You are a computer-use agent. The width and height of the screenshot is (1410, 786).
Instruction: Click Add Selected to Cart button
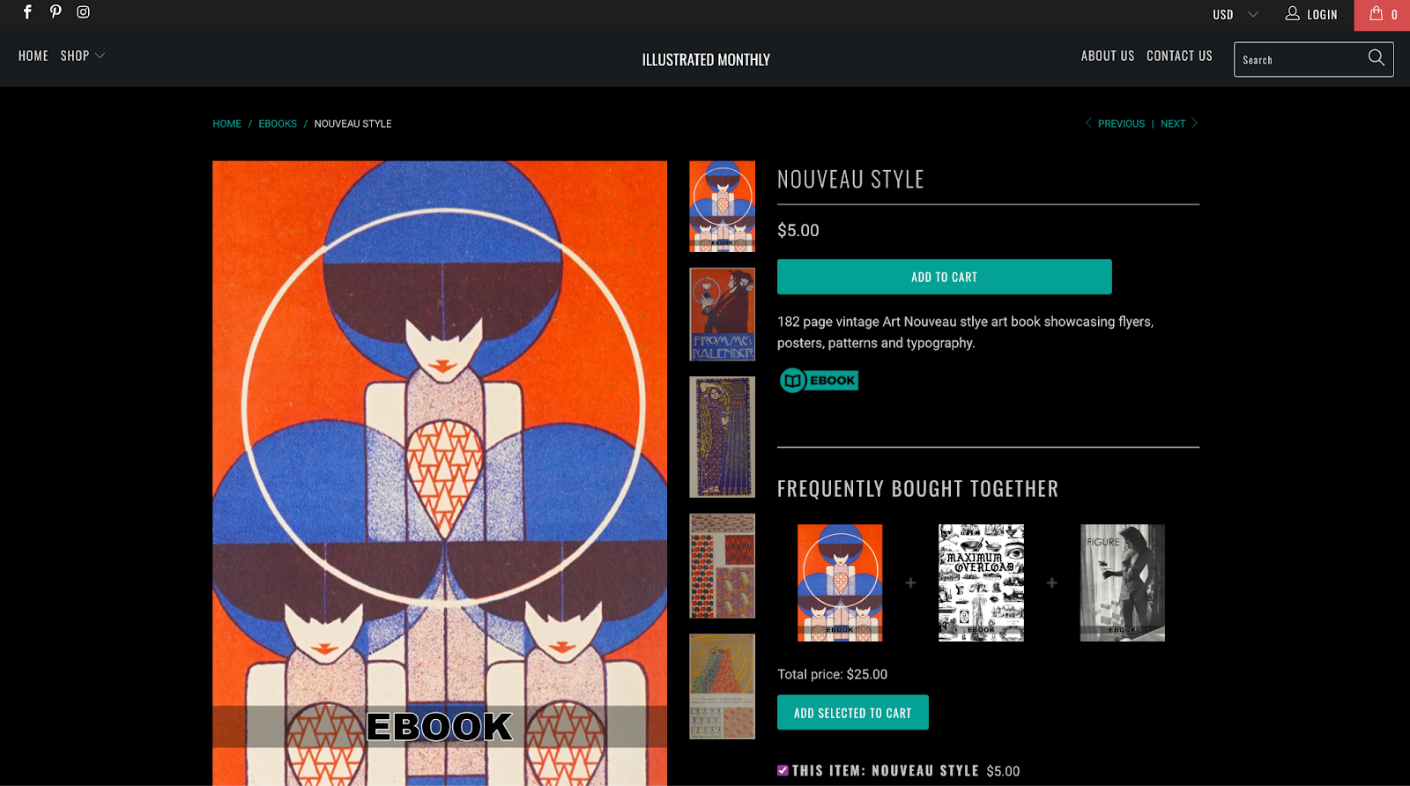[x=852, y=713]
